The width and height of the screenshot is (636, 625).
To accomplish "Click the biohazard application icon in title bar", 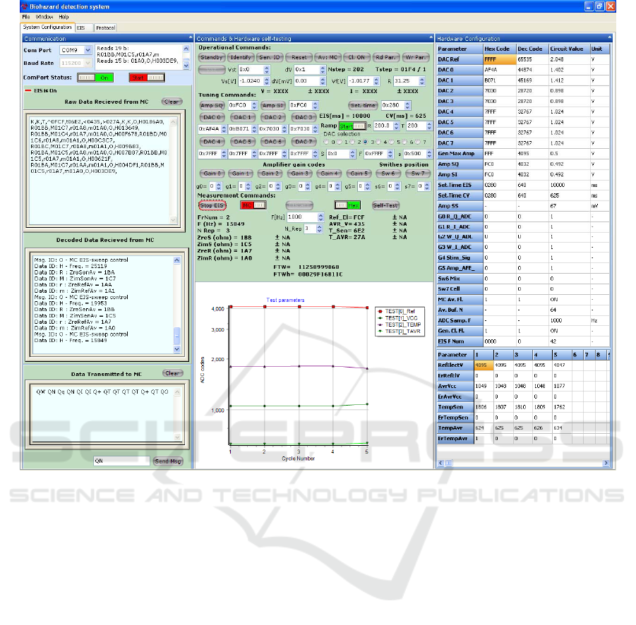I will [x=23, y=6].
